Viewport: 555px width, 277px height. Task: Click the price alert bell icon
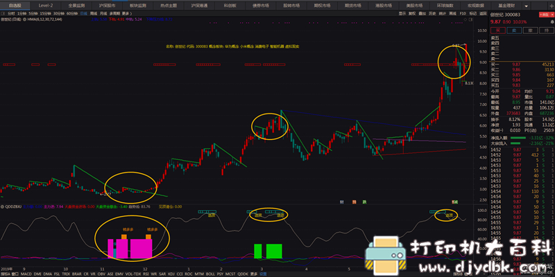click(x=552, y=21)
